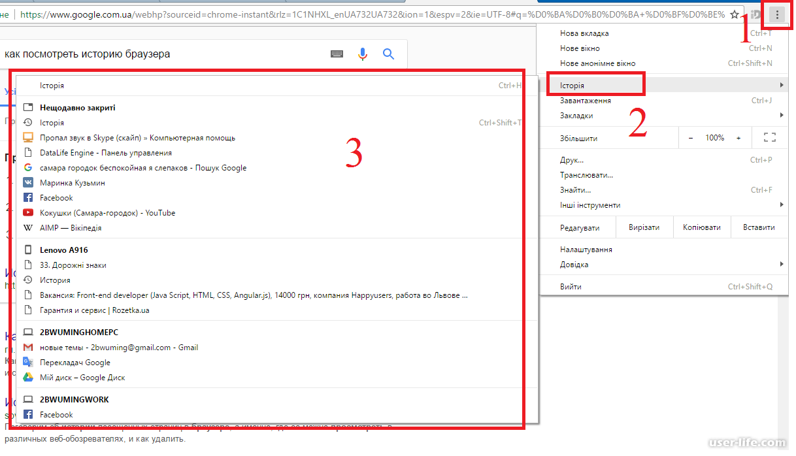The image size is (796, 456).
Task: Click the Facebook icon under Нещодавно закриті
Action: click(28, 198)
